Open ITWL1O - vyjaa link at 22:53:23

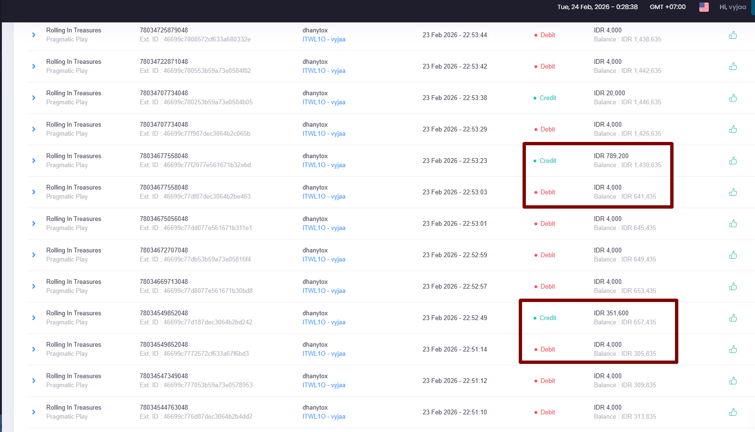pos(324,165)
